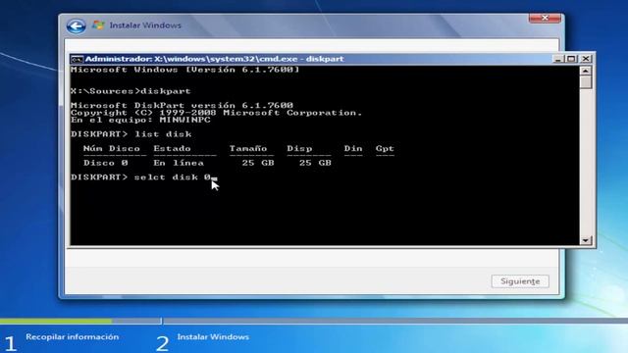Click the Copyright Microsoft Corporation line
628x353 pixels.
216,113
